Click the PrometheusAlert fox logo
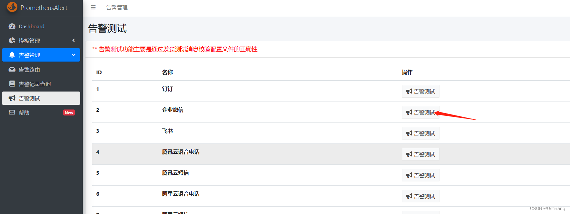 click(12, 7)
